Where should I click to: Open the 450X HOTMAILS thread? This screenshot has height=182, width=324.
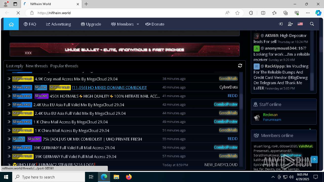click(x=105, y=96)
